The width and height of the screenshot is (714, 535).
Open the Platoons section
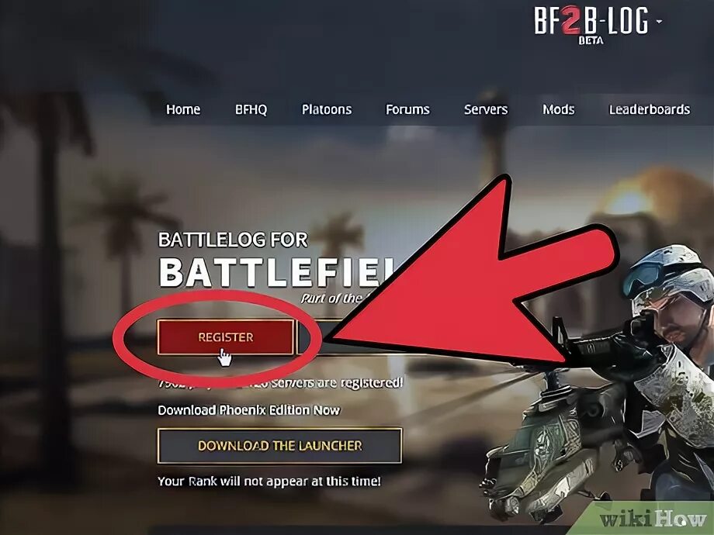(x=327, y=109)
